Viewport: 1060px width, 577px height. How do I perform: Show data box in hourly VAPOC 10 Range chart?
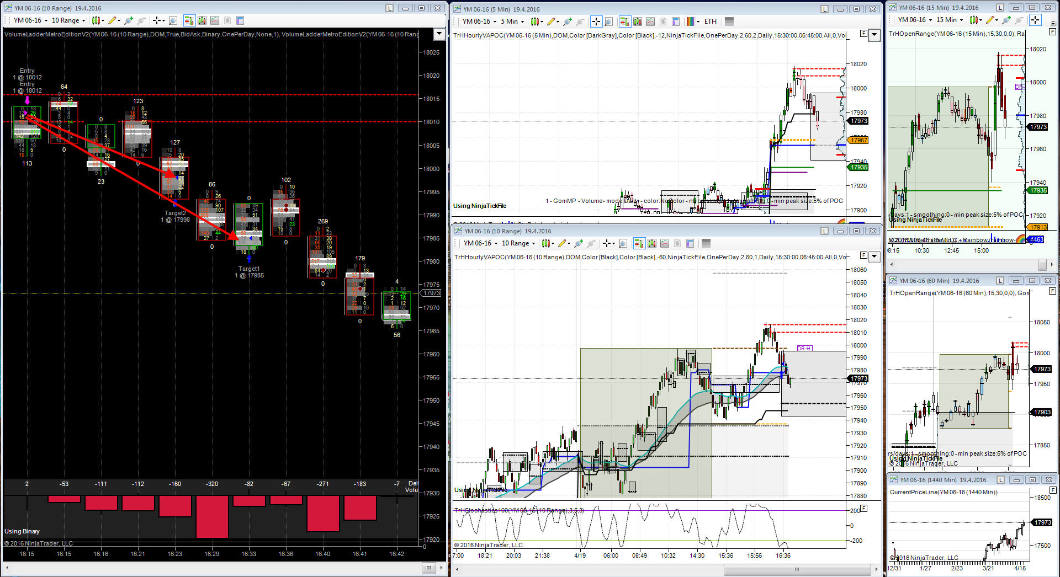[623, 243]
